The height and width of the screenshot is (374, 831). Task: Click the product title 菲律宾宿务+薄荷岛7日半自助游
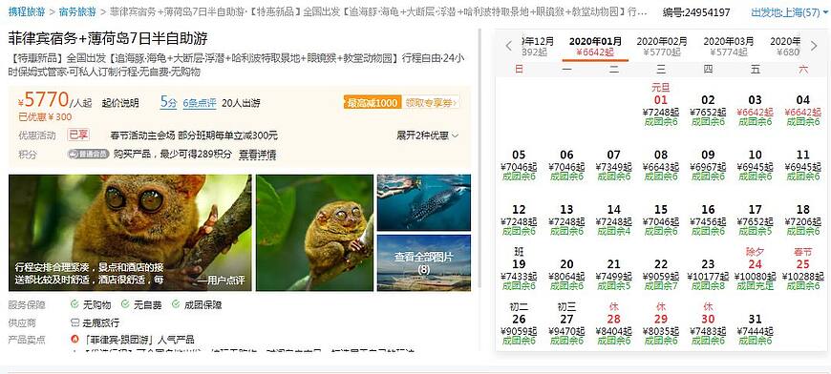[x=108, y=38]
